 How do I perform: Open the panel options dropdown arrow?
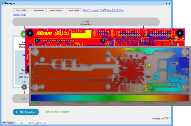(x=167, y=3)
